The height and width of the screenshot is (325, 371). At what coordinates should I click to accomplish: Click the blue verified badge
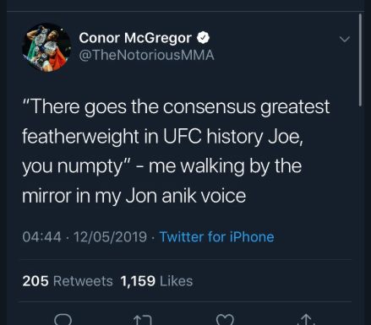203,38
